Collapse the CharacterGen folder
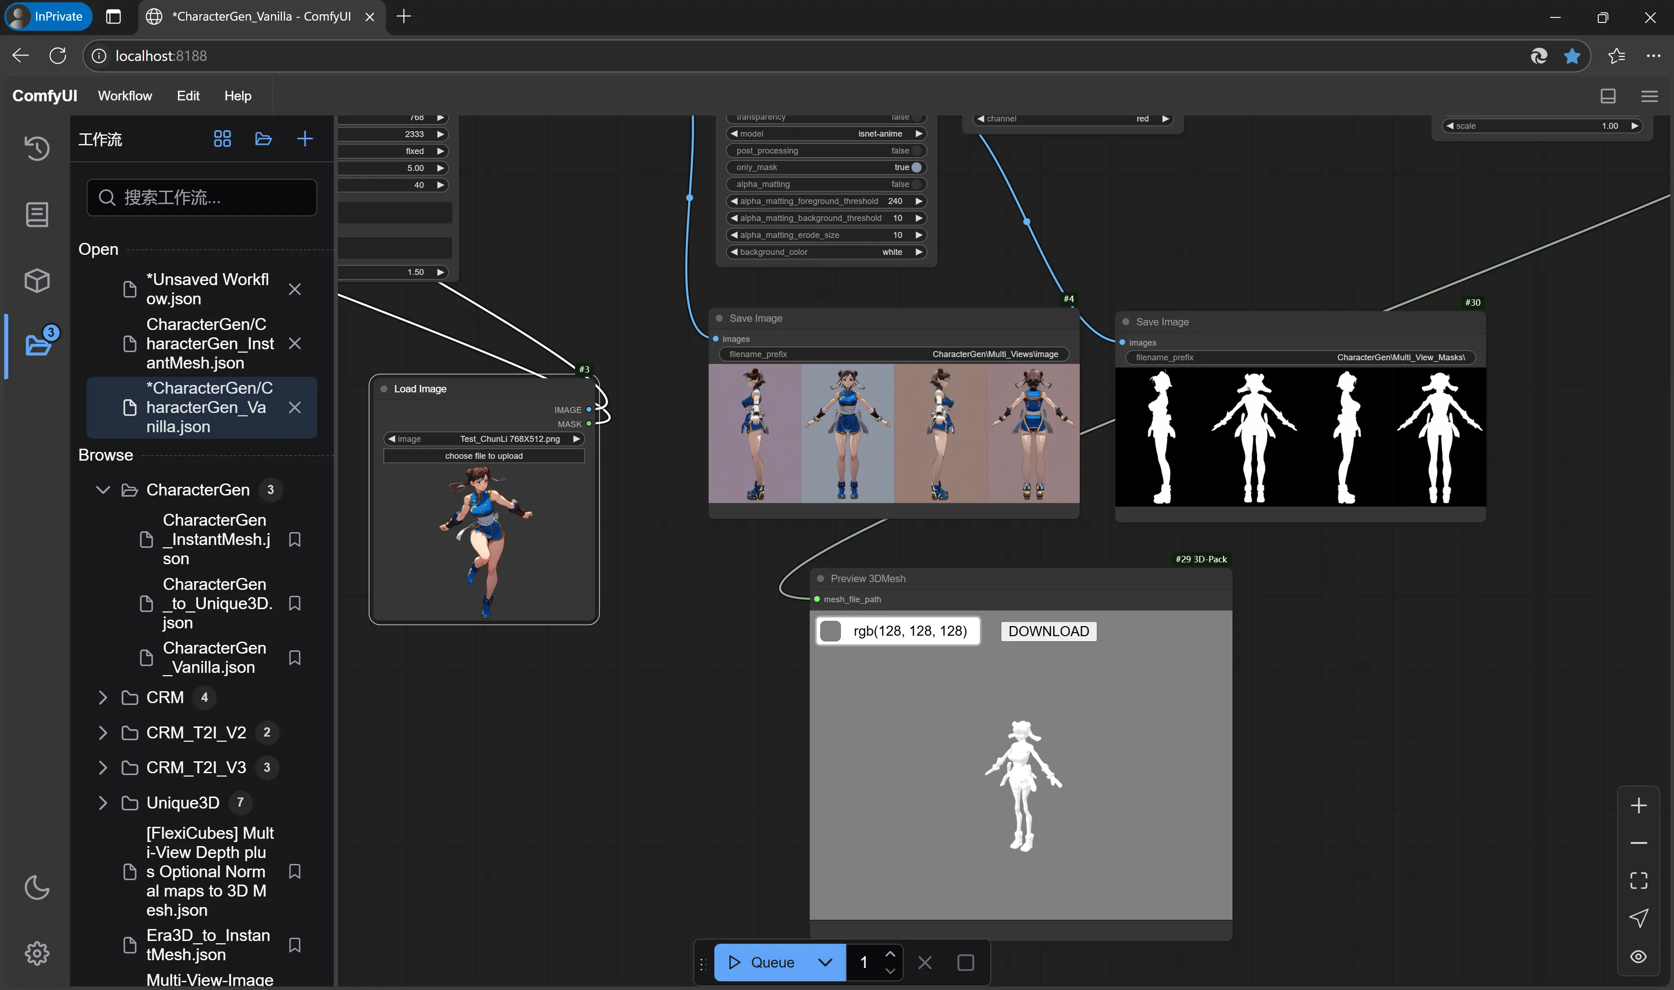Viewport: 1674px width, 990px height. [x=103, y=490]
